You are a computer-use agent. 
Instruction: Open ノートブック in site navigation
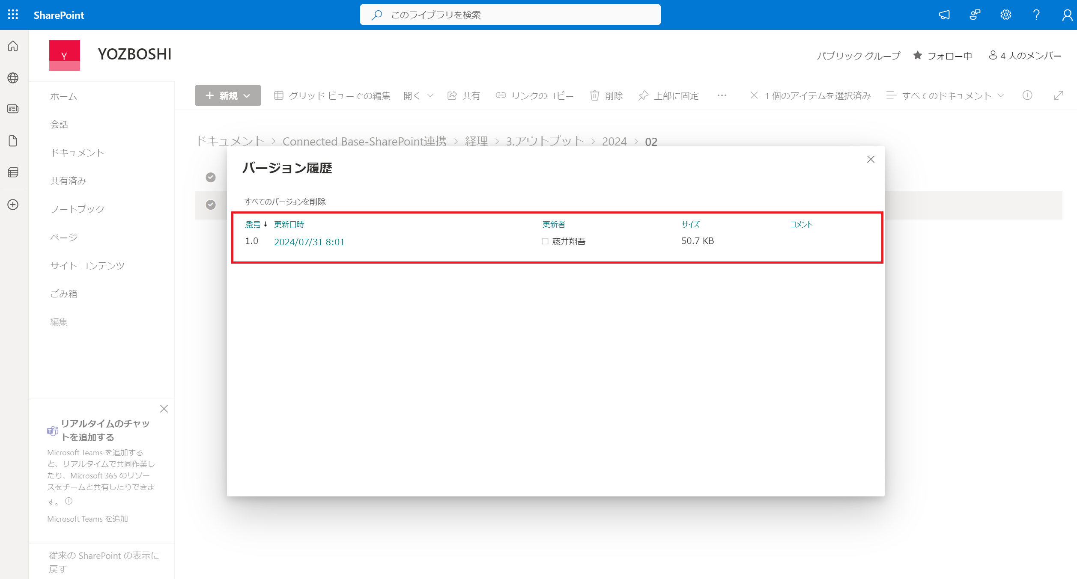point(78,209)
